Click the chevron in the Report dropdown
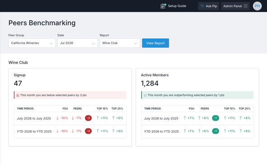The width and height of the screenshot is (267, 164). click(136, 43)
